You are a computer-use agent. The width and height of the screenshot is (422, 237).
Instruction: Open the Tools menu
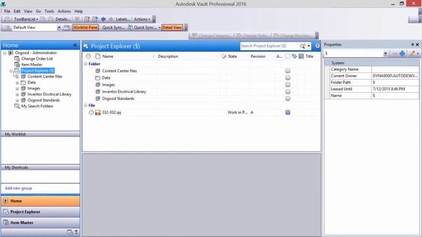pyautogui.click(x=49, y=11)
